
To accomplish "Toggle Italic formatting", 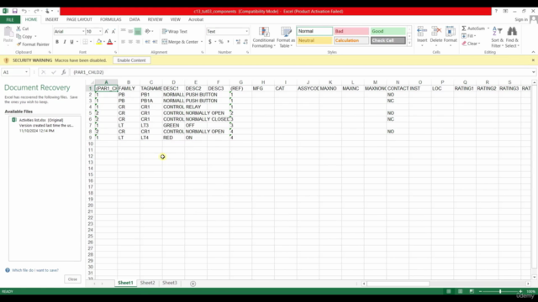I will (x=65, y=42).
